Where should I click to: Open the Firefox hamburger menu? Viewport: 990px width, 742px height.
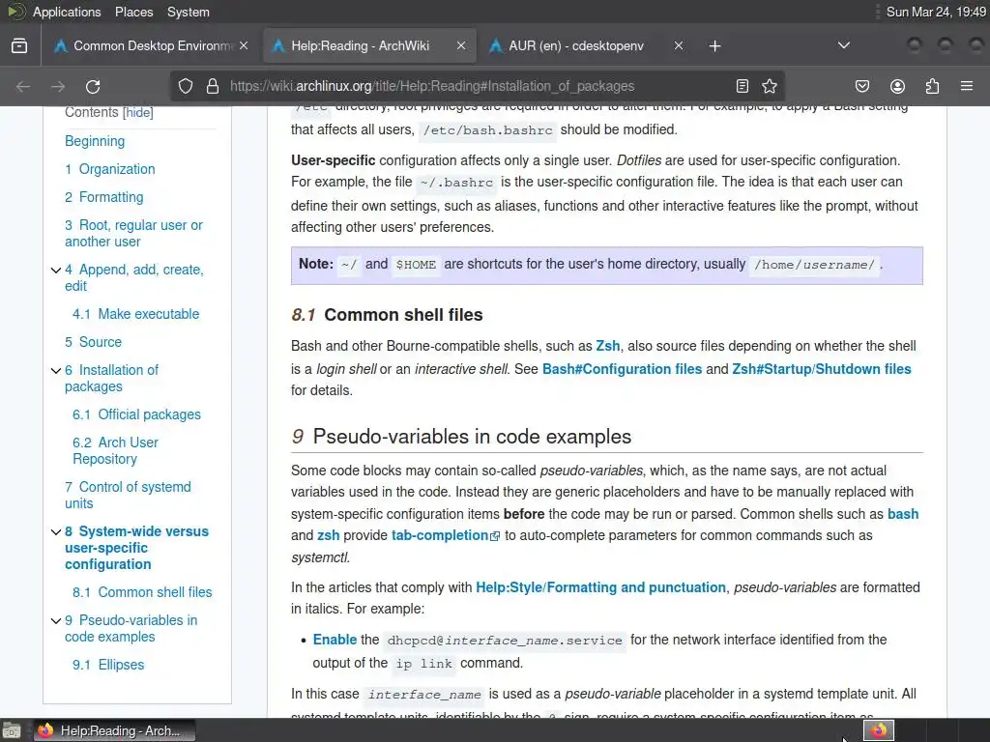[967, 86]
